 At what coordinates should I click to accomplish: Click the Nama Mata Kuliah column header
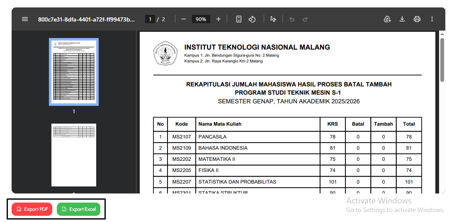258,124
